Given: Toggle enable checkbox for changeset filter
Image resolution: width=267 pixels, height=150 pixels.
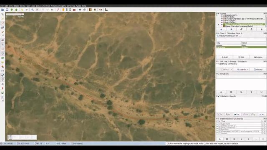Looking at the screenshot, I should click(x=217, y=131).
